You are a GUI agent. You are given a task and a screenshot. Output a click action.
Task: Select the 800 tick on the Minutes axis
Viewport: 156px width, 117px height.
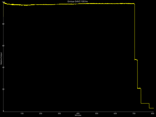152,113
